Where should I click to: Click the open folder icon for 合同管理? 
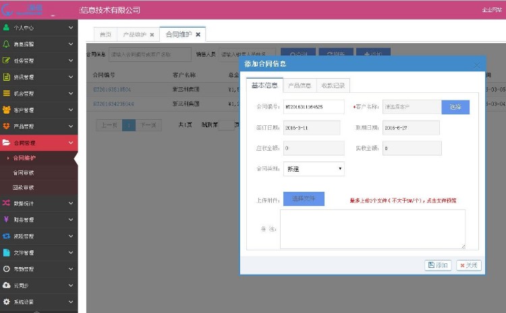tap(6, 142)
